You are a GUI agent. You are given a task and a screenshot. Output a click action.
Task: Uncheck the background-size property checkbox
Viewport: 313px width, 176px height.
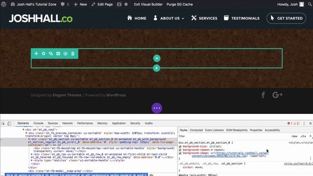point(180,147)
